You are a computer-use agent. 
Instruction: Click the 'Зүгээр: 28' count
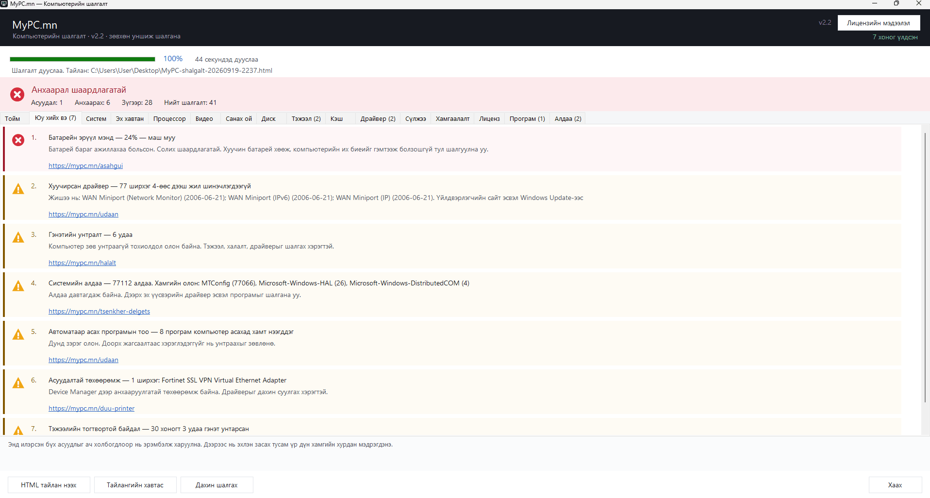pyautogui.click(x=137, y=102)
